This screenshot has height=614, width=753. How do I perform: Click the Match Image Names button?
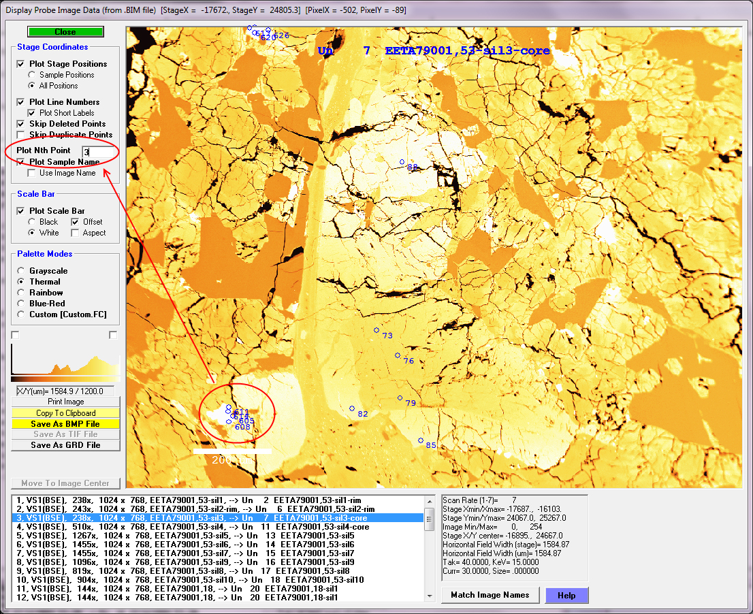pyautogui.click(x=490, y=595)
